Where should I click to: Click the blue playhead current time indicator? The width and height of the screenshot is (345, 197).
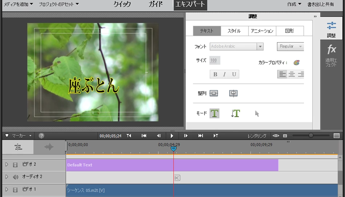coord(173,149)
